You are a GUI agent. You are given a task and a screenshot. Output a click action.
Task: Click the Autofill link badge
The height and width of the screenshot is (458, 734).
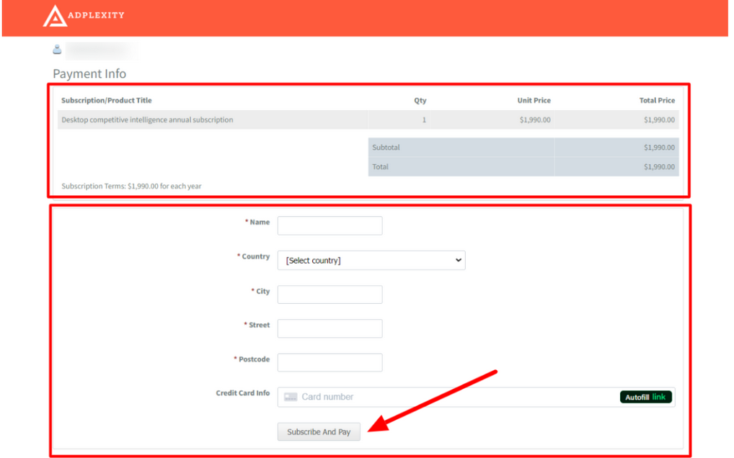[x=645, y=397]
